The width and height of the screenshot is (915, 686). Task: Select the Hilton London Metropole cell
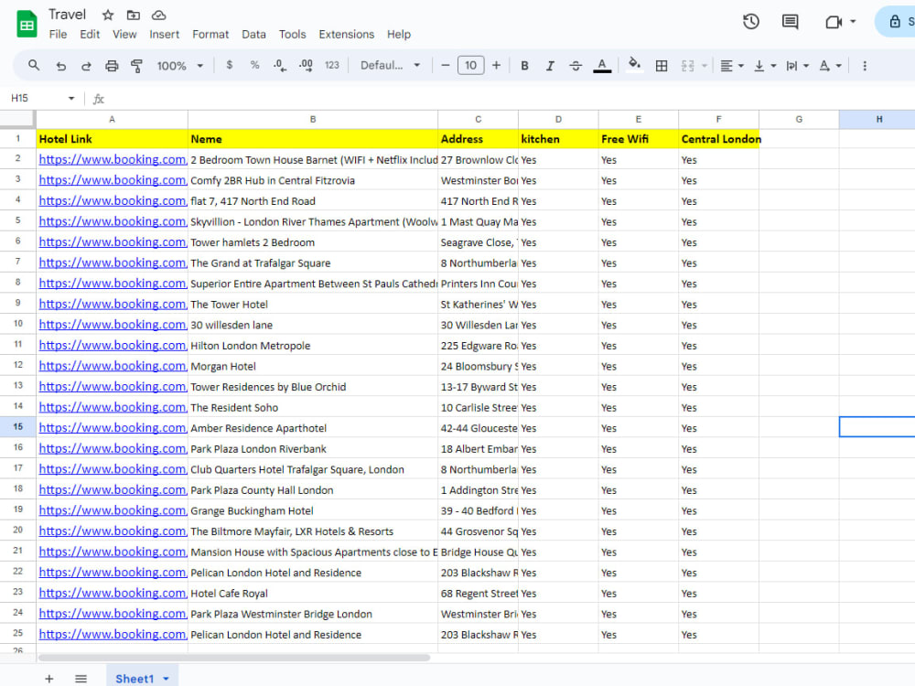point(313,346)
